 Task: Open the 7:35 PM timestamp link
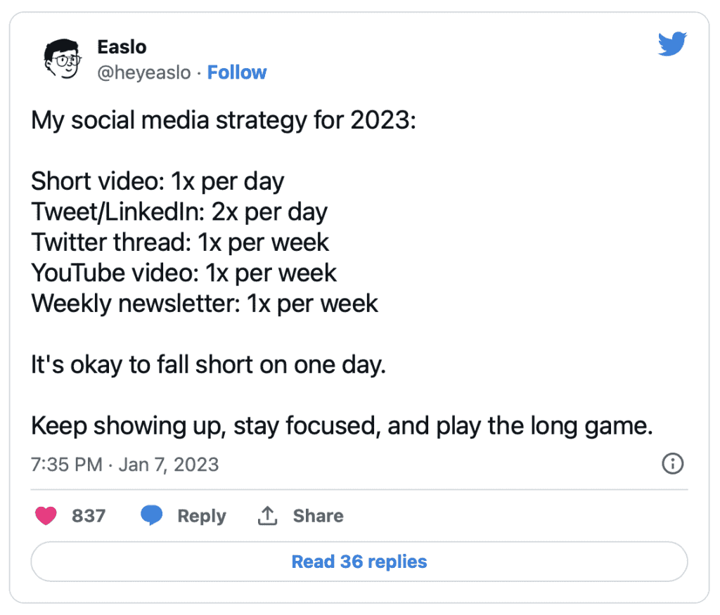pyautogui.click(x=67, y=465)
